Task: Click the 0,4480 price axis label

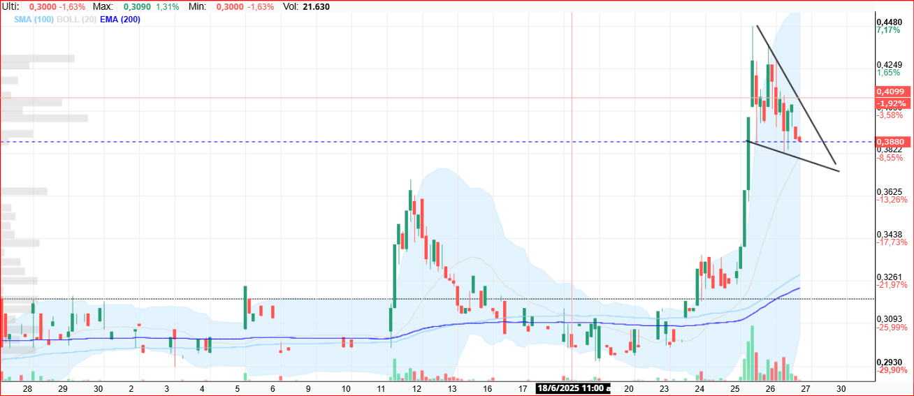Action: pos(889,21)
